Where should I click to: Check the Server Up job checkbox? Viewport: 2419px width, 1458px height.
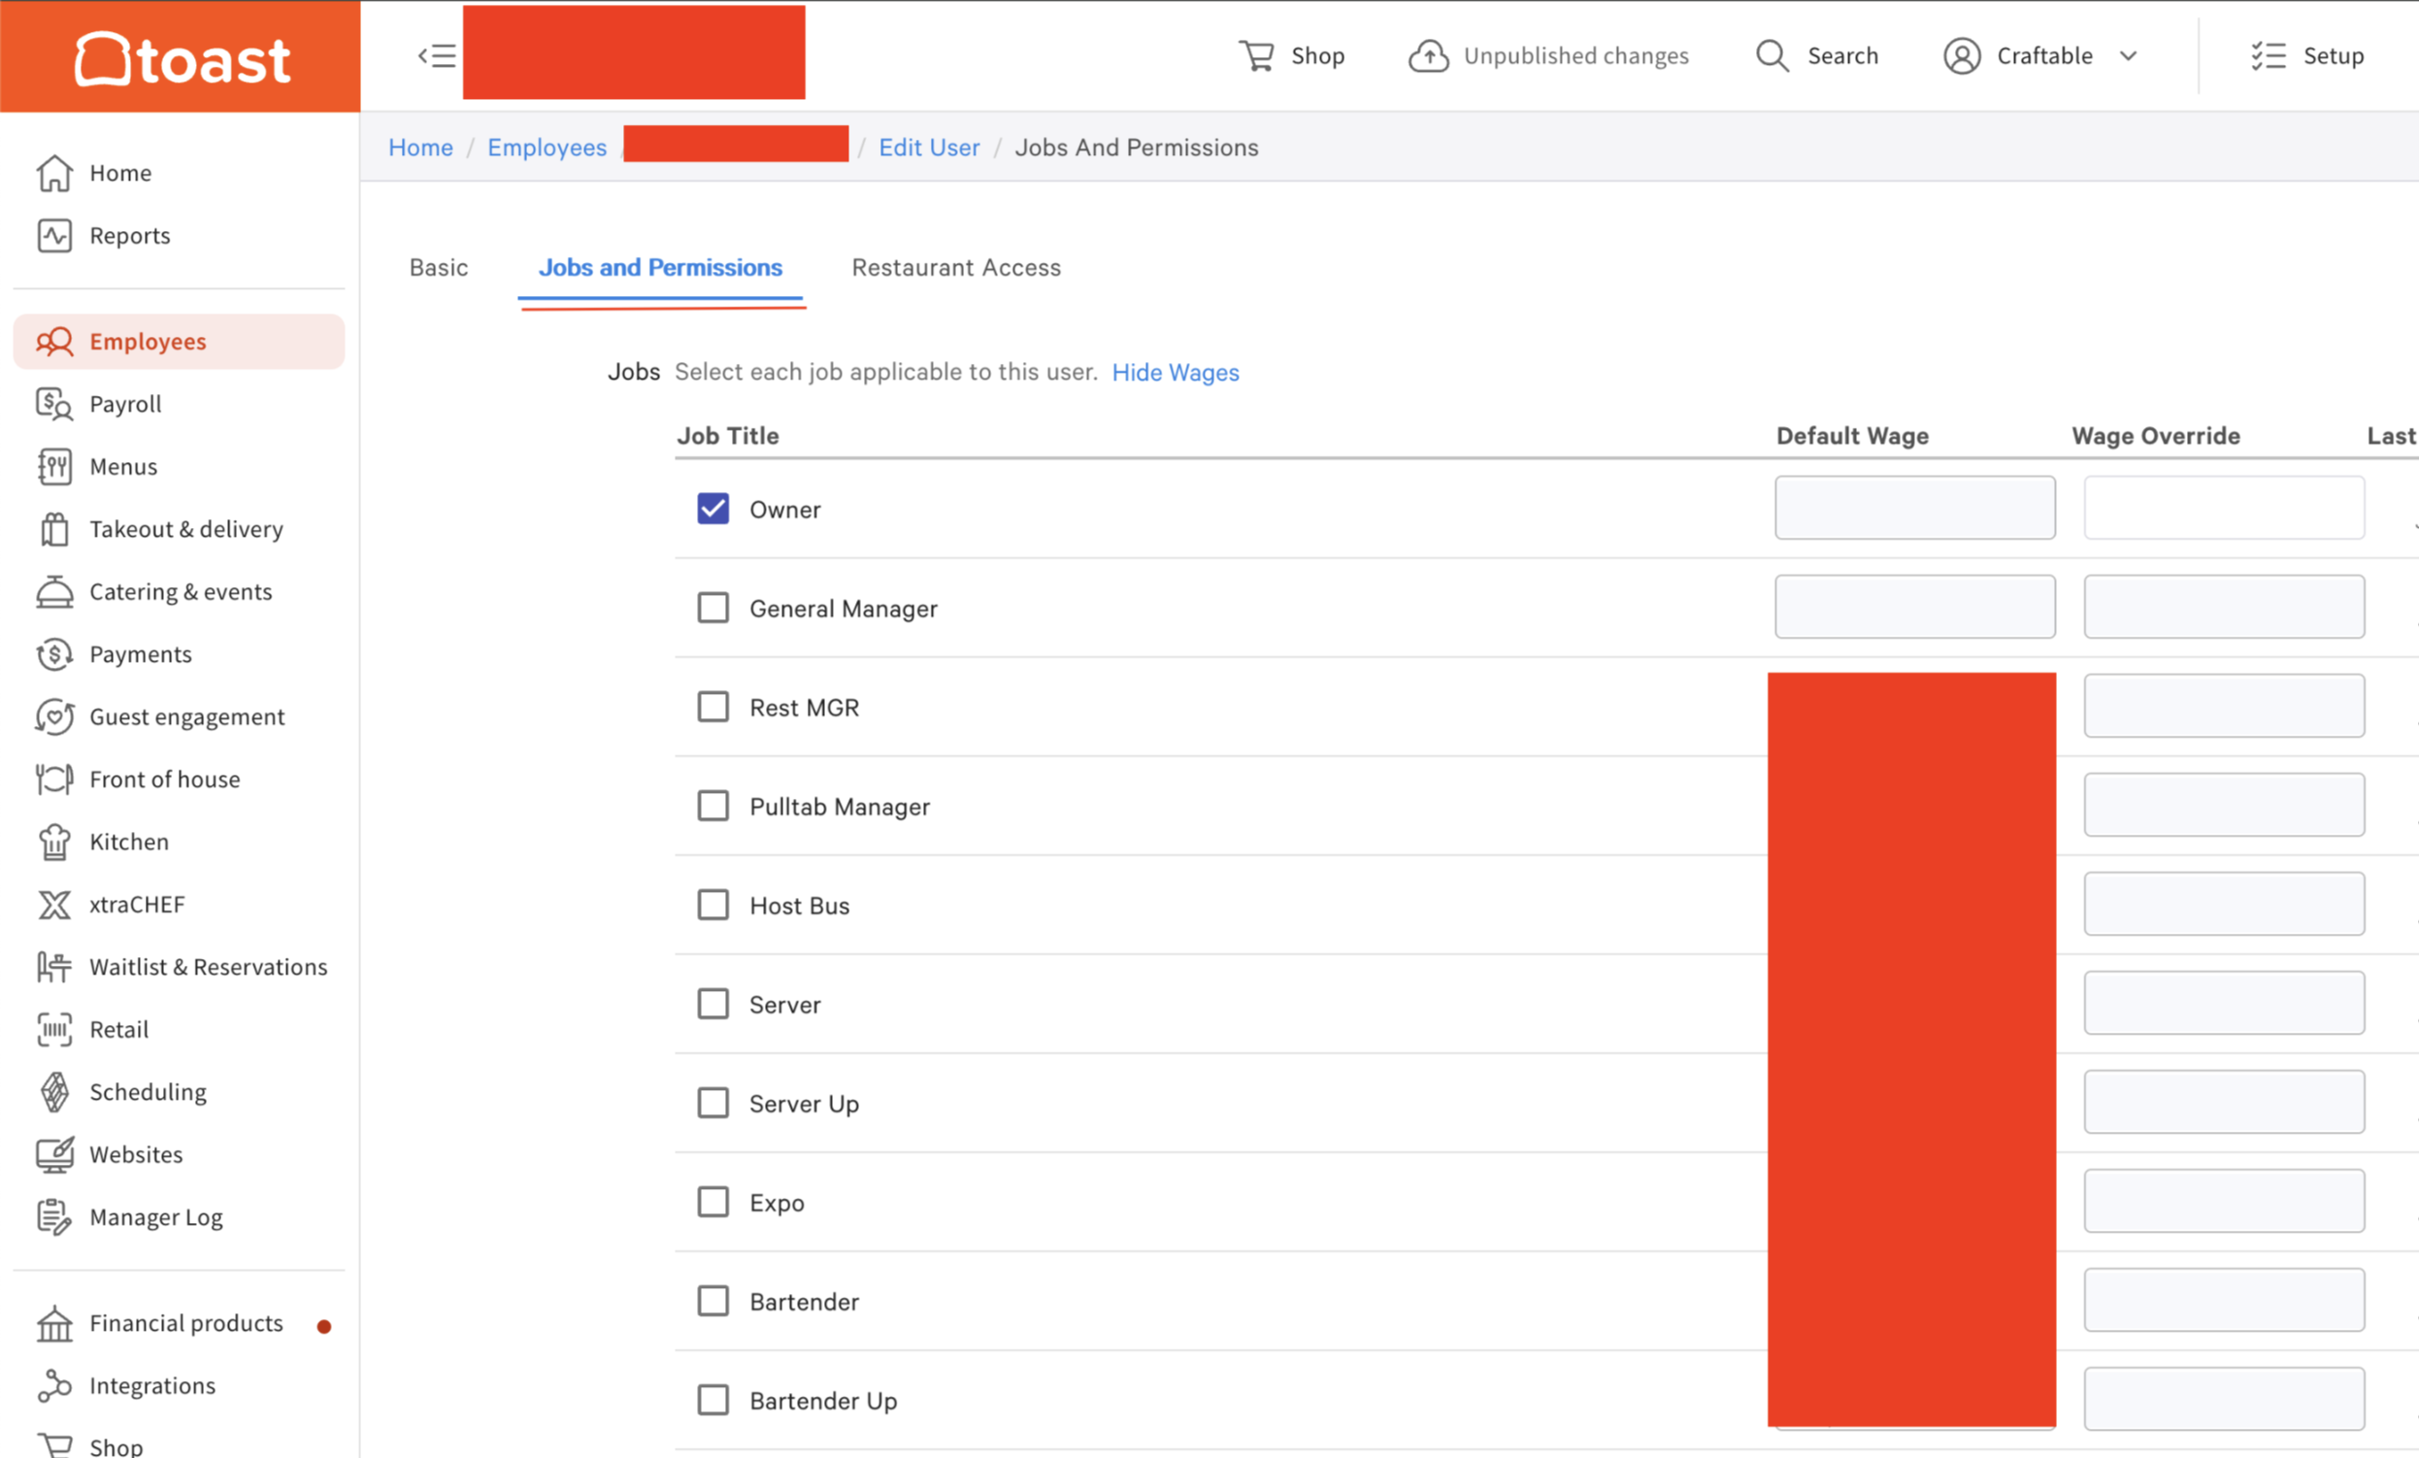tap(712, 1104)
